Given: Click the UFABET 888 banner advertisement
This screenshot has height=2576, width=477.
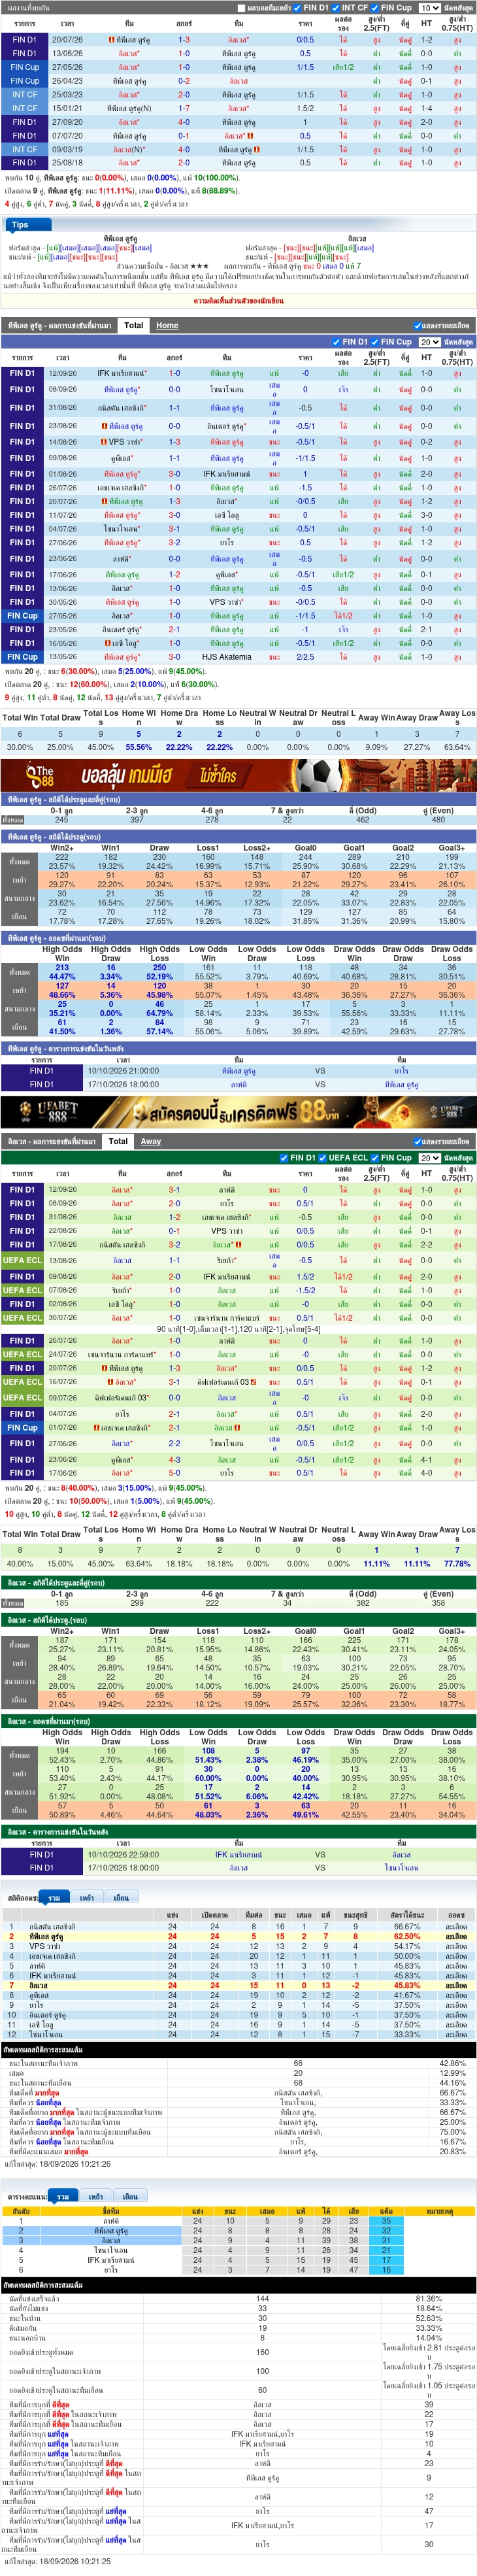Looking at the screenshot, I should point(238,1112).
